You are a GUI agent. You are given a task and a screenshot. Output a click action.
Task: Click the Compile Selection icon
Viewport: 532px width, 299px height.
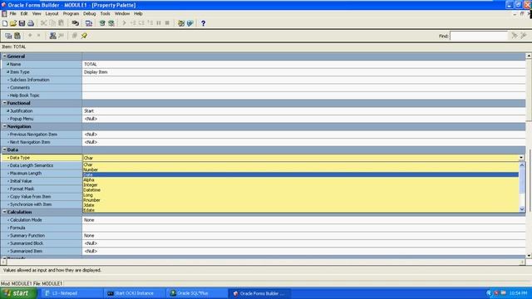(x=111, y=23)
